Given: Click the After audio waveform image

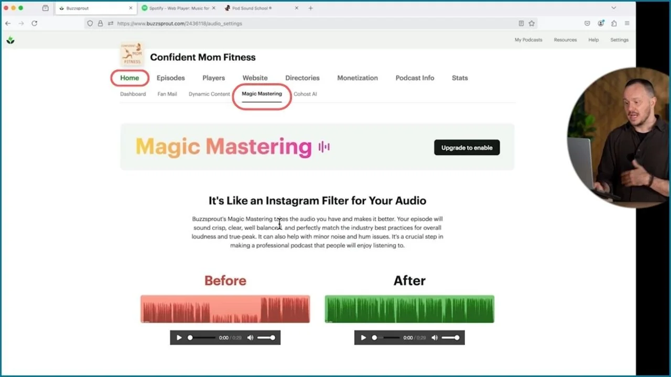Looking at the screenshot, I should tap(409, 309).
